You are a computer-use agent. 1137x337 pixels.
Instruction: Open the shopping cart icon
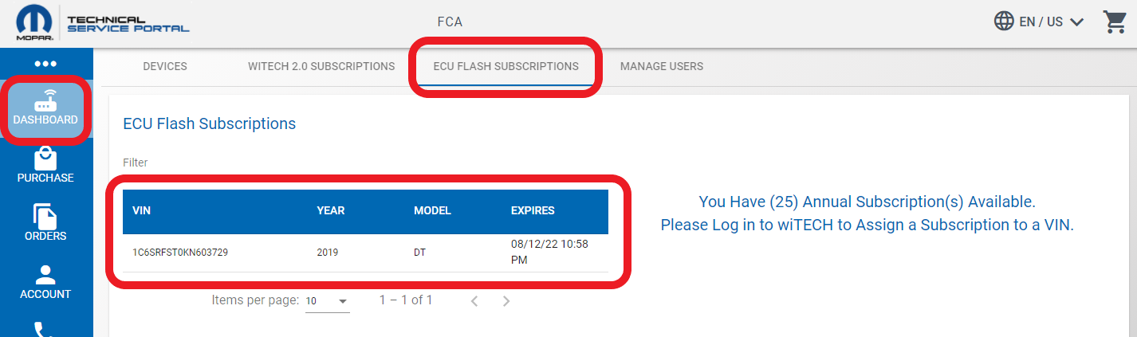click(1114, 22)
